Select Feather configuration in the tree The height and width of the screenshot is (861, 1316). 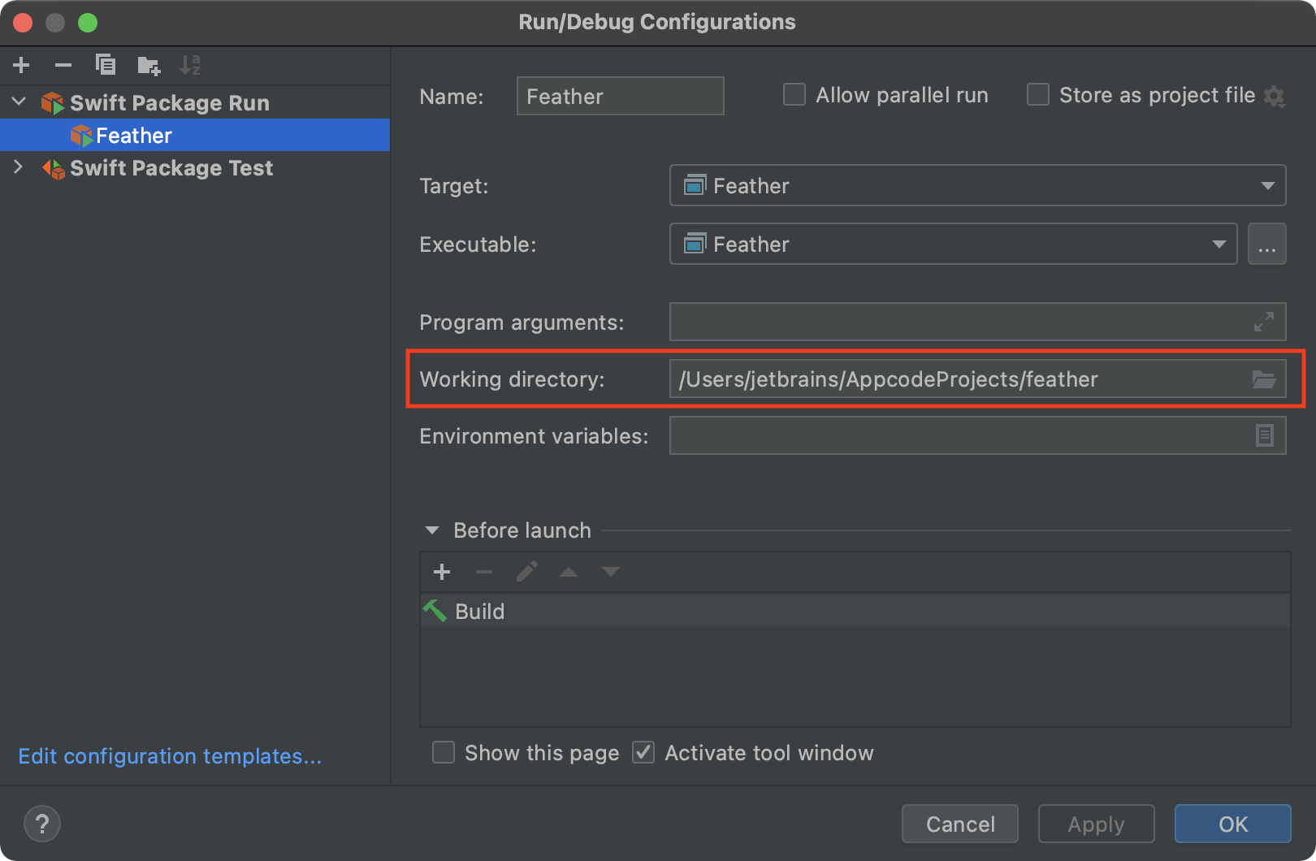[x=134, y=136]
